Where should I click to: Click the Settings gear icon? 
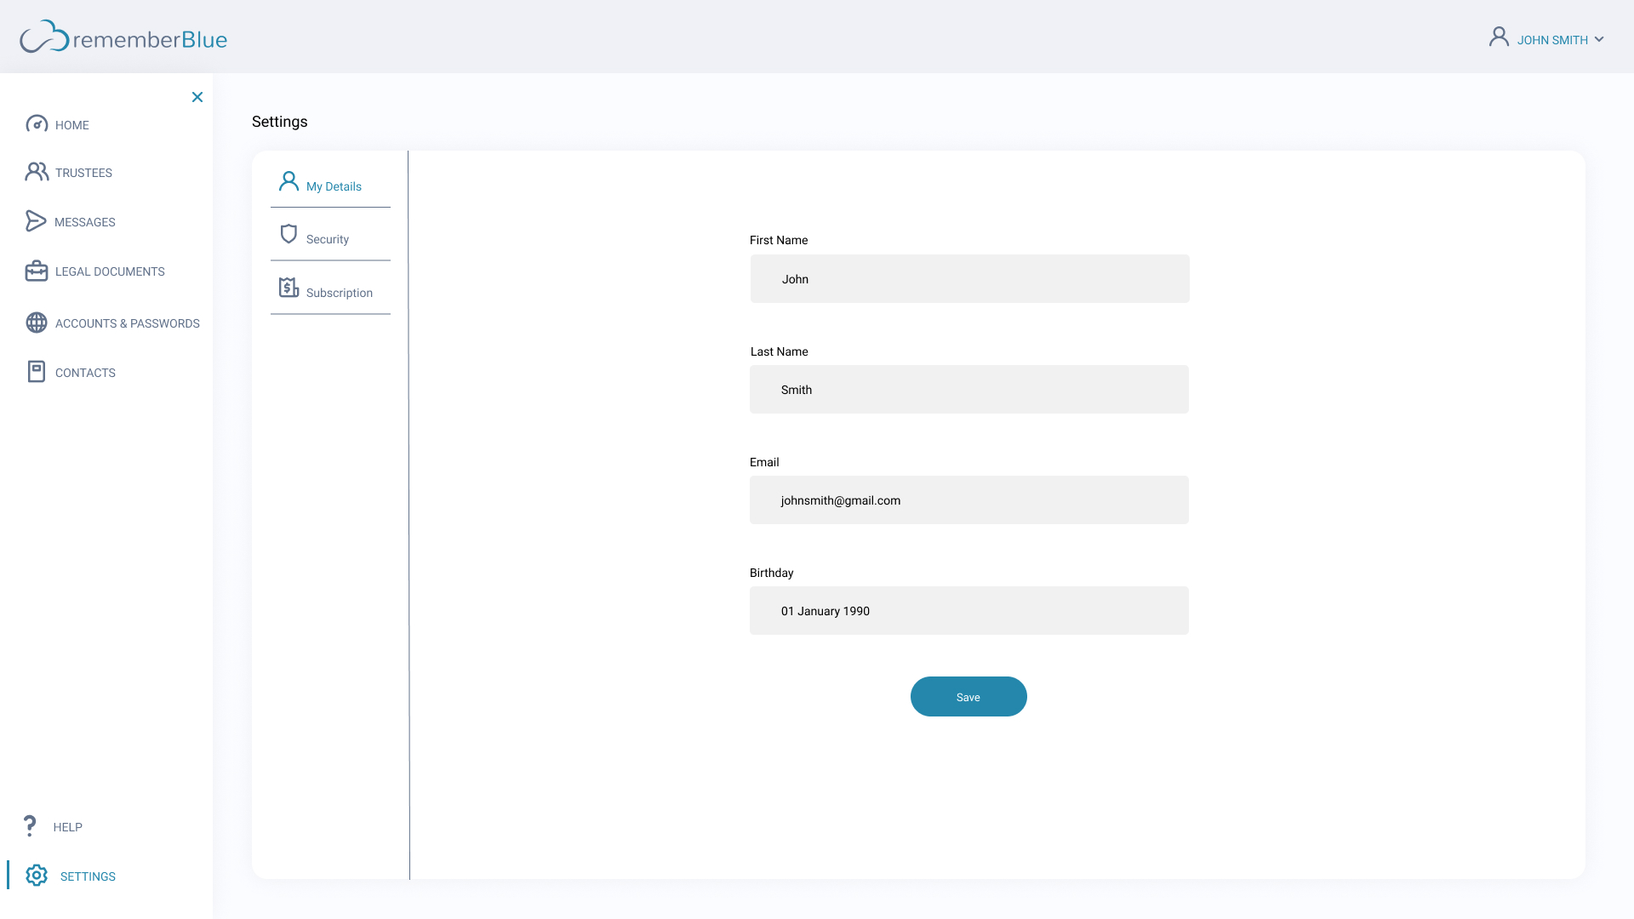37,875
